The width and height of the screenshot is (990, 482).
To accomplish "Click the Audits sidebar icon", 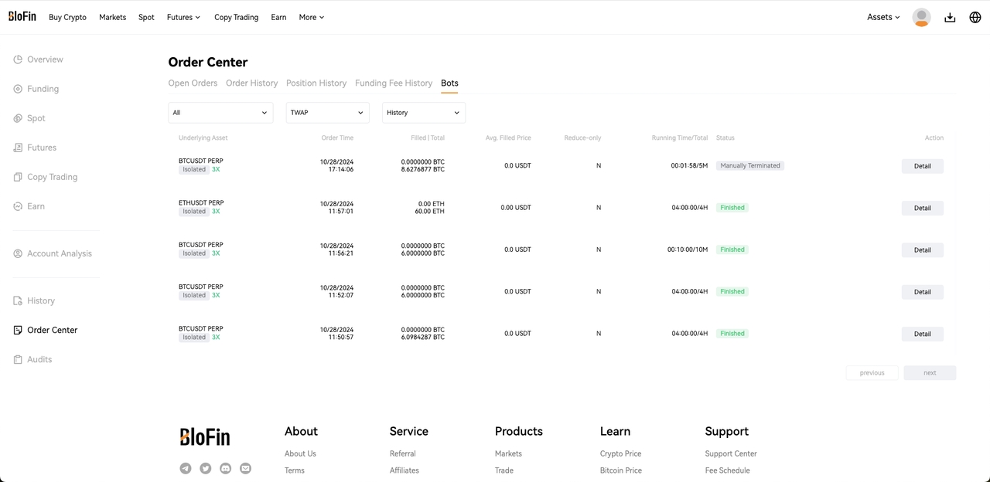I will (18, 359).
